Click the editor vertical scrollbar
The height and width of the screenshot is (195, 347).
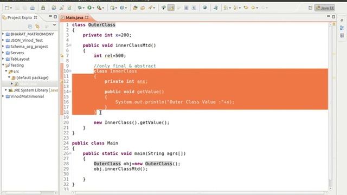coord(331,106)
